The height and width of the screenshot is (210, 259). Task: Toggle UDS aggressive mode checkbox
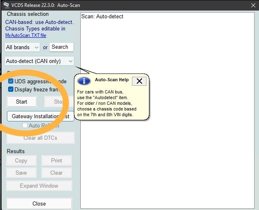pos(11,81)
